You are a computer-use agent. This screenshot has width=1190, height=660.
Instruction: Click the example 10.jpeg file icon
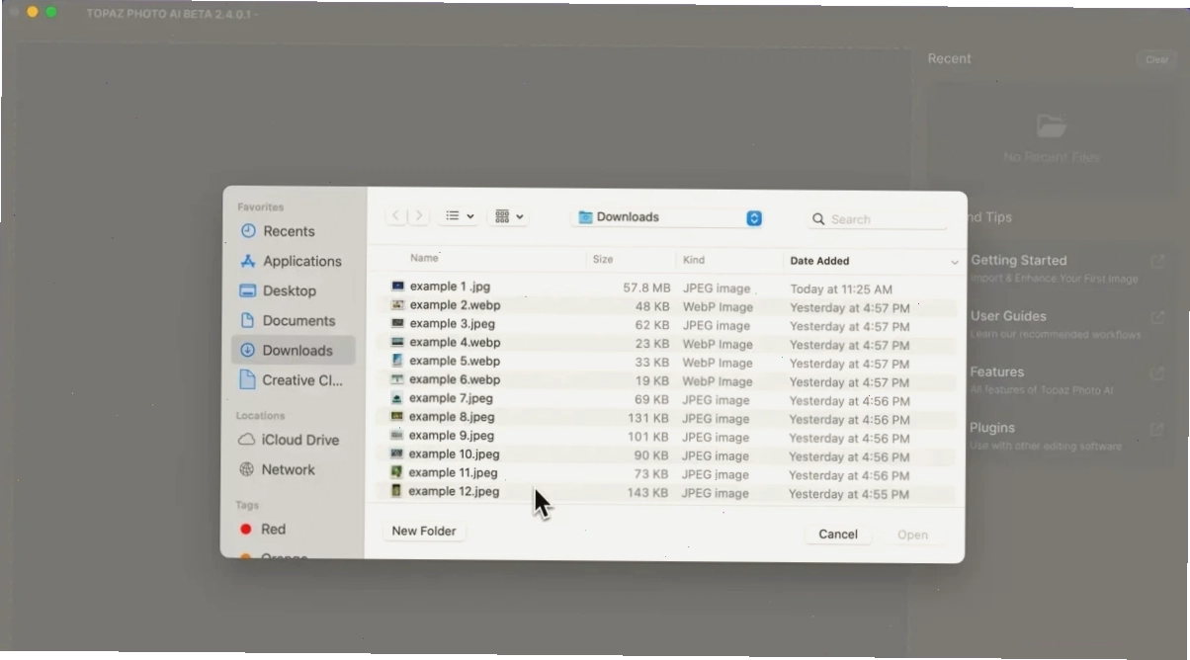pos(397,454)
